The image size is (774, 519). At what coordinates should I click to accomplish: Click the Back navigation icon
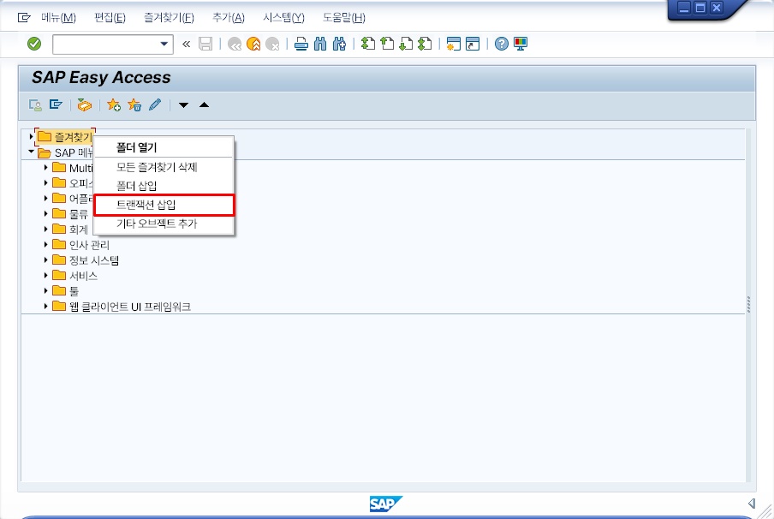pyautogui.click(x=235, y=44)
